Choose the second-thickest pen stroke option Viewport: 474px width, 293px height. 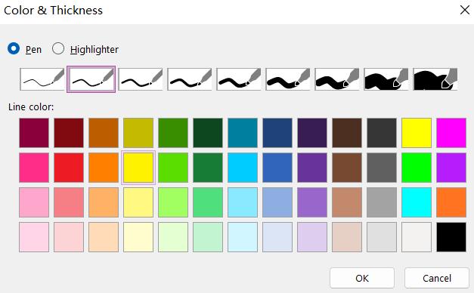386,79
